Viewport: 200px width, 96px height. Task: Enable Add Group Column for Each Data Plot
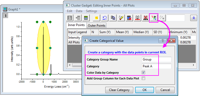tap(144, 78)
